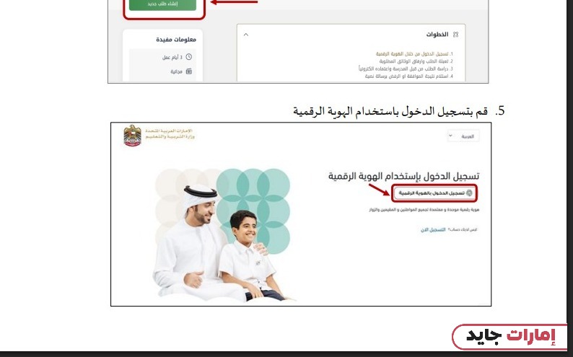
Task: Click the language dropdown chevron arrow
Action: click(450, 136)
